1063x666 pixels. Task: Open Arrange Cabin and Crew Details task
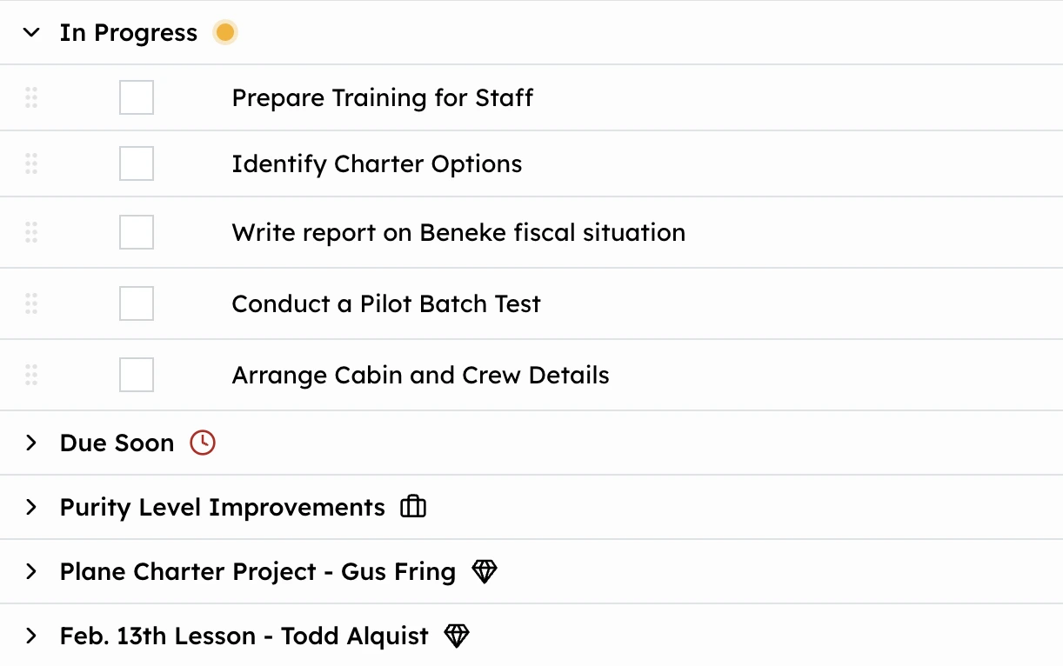[420, 375]
